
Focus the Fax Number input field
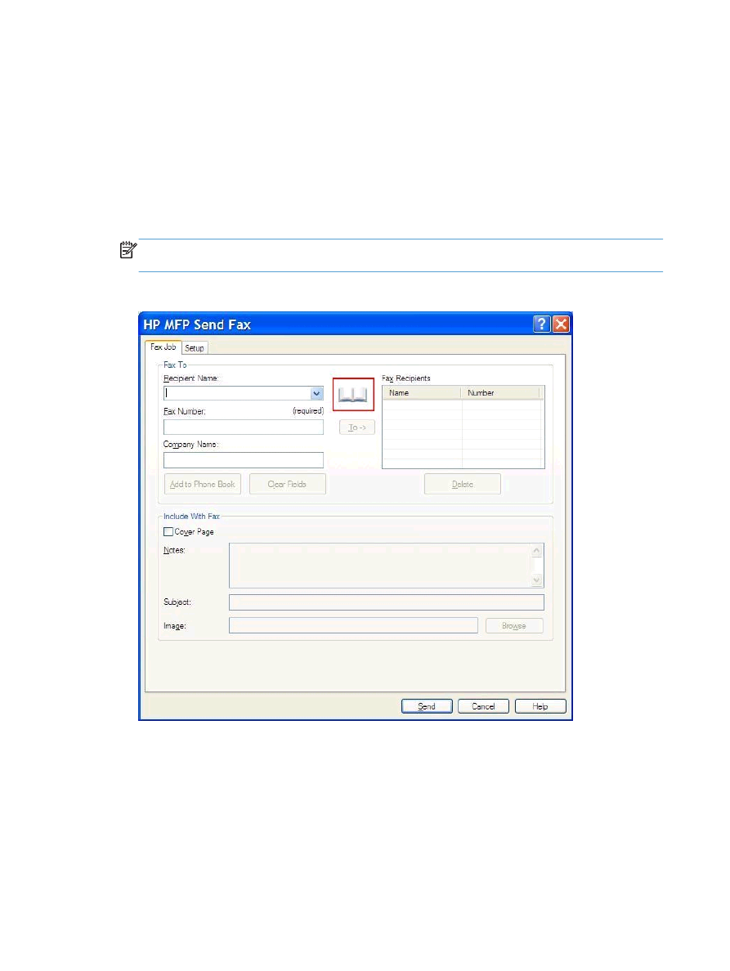click(244, 427)
